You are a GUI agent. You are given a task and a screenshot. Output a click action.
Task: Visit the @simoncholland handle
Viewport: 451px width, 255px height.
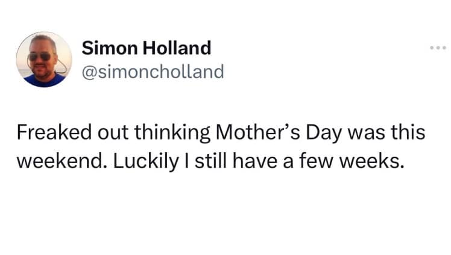click(x=153, y=72)
